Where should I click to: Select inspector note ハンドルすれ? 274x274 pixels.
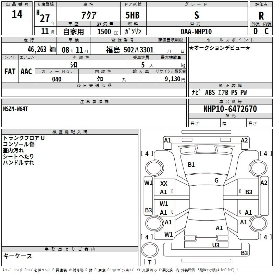pyautogui.click(x=18, y=162)
